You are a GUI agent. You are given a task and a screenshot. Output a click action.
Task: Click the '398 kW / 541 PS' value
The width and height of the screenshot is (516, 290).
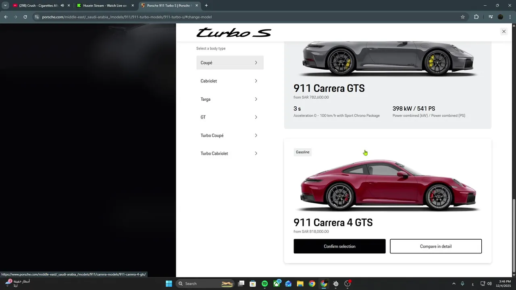click(x=414, y=109)
